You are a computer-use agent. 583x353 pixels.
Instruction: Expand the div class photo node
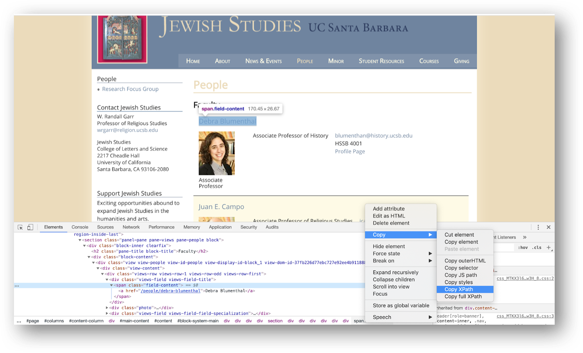click(x=107, y=308)
